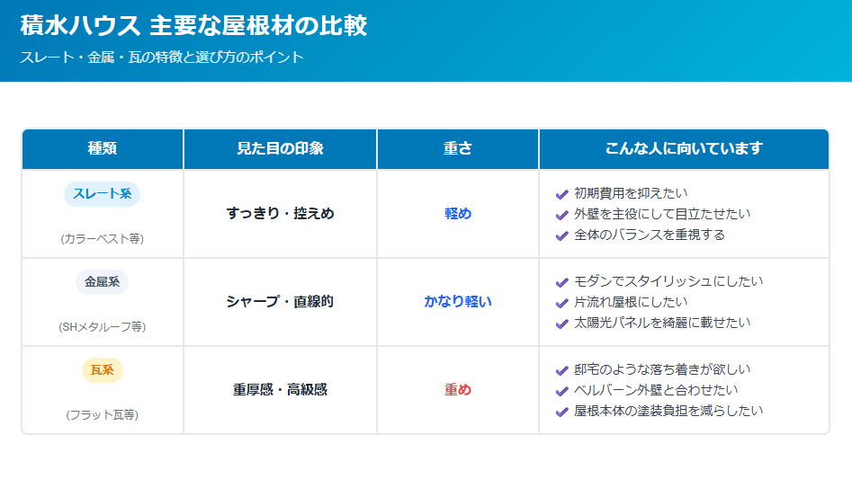
Task: Select the 金属系 gray badge
Action: pyautogui.click(x=103, y=282)
